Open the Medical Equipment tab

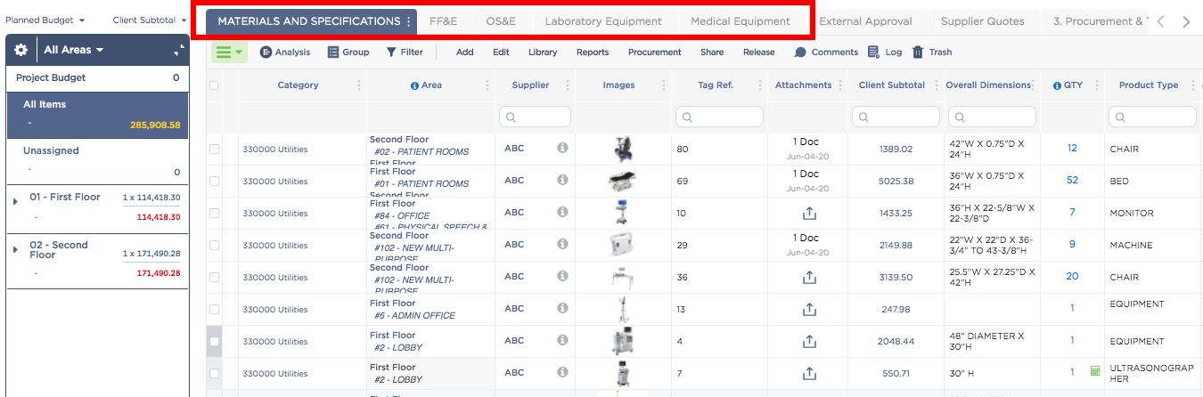(x=741, y=21)
